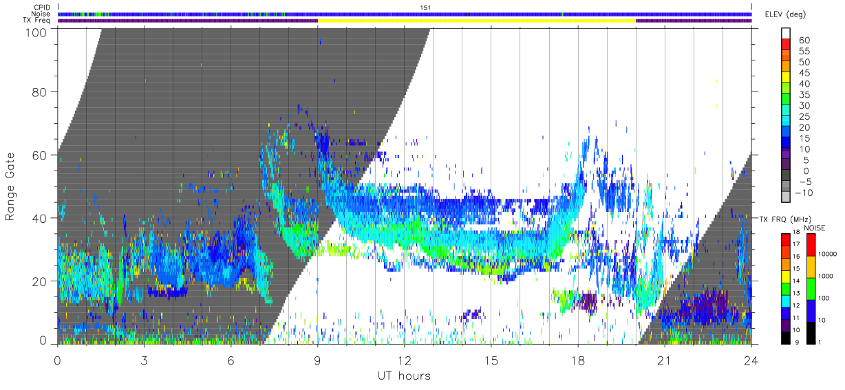The image size is (845, 390).
Task: Select the '16' label on TX FRQ bar
Action: (x=797, y=257)
